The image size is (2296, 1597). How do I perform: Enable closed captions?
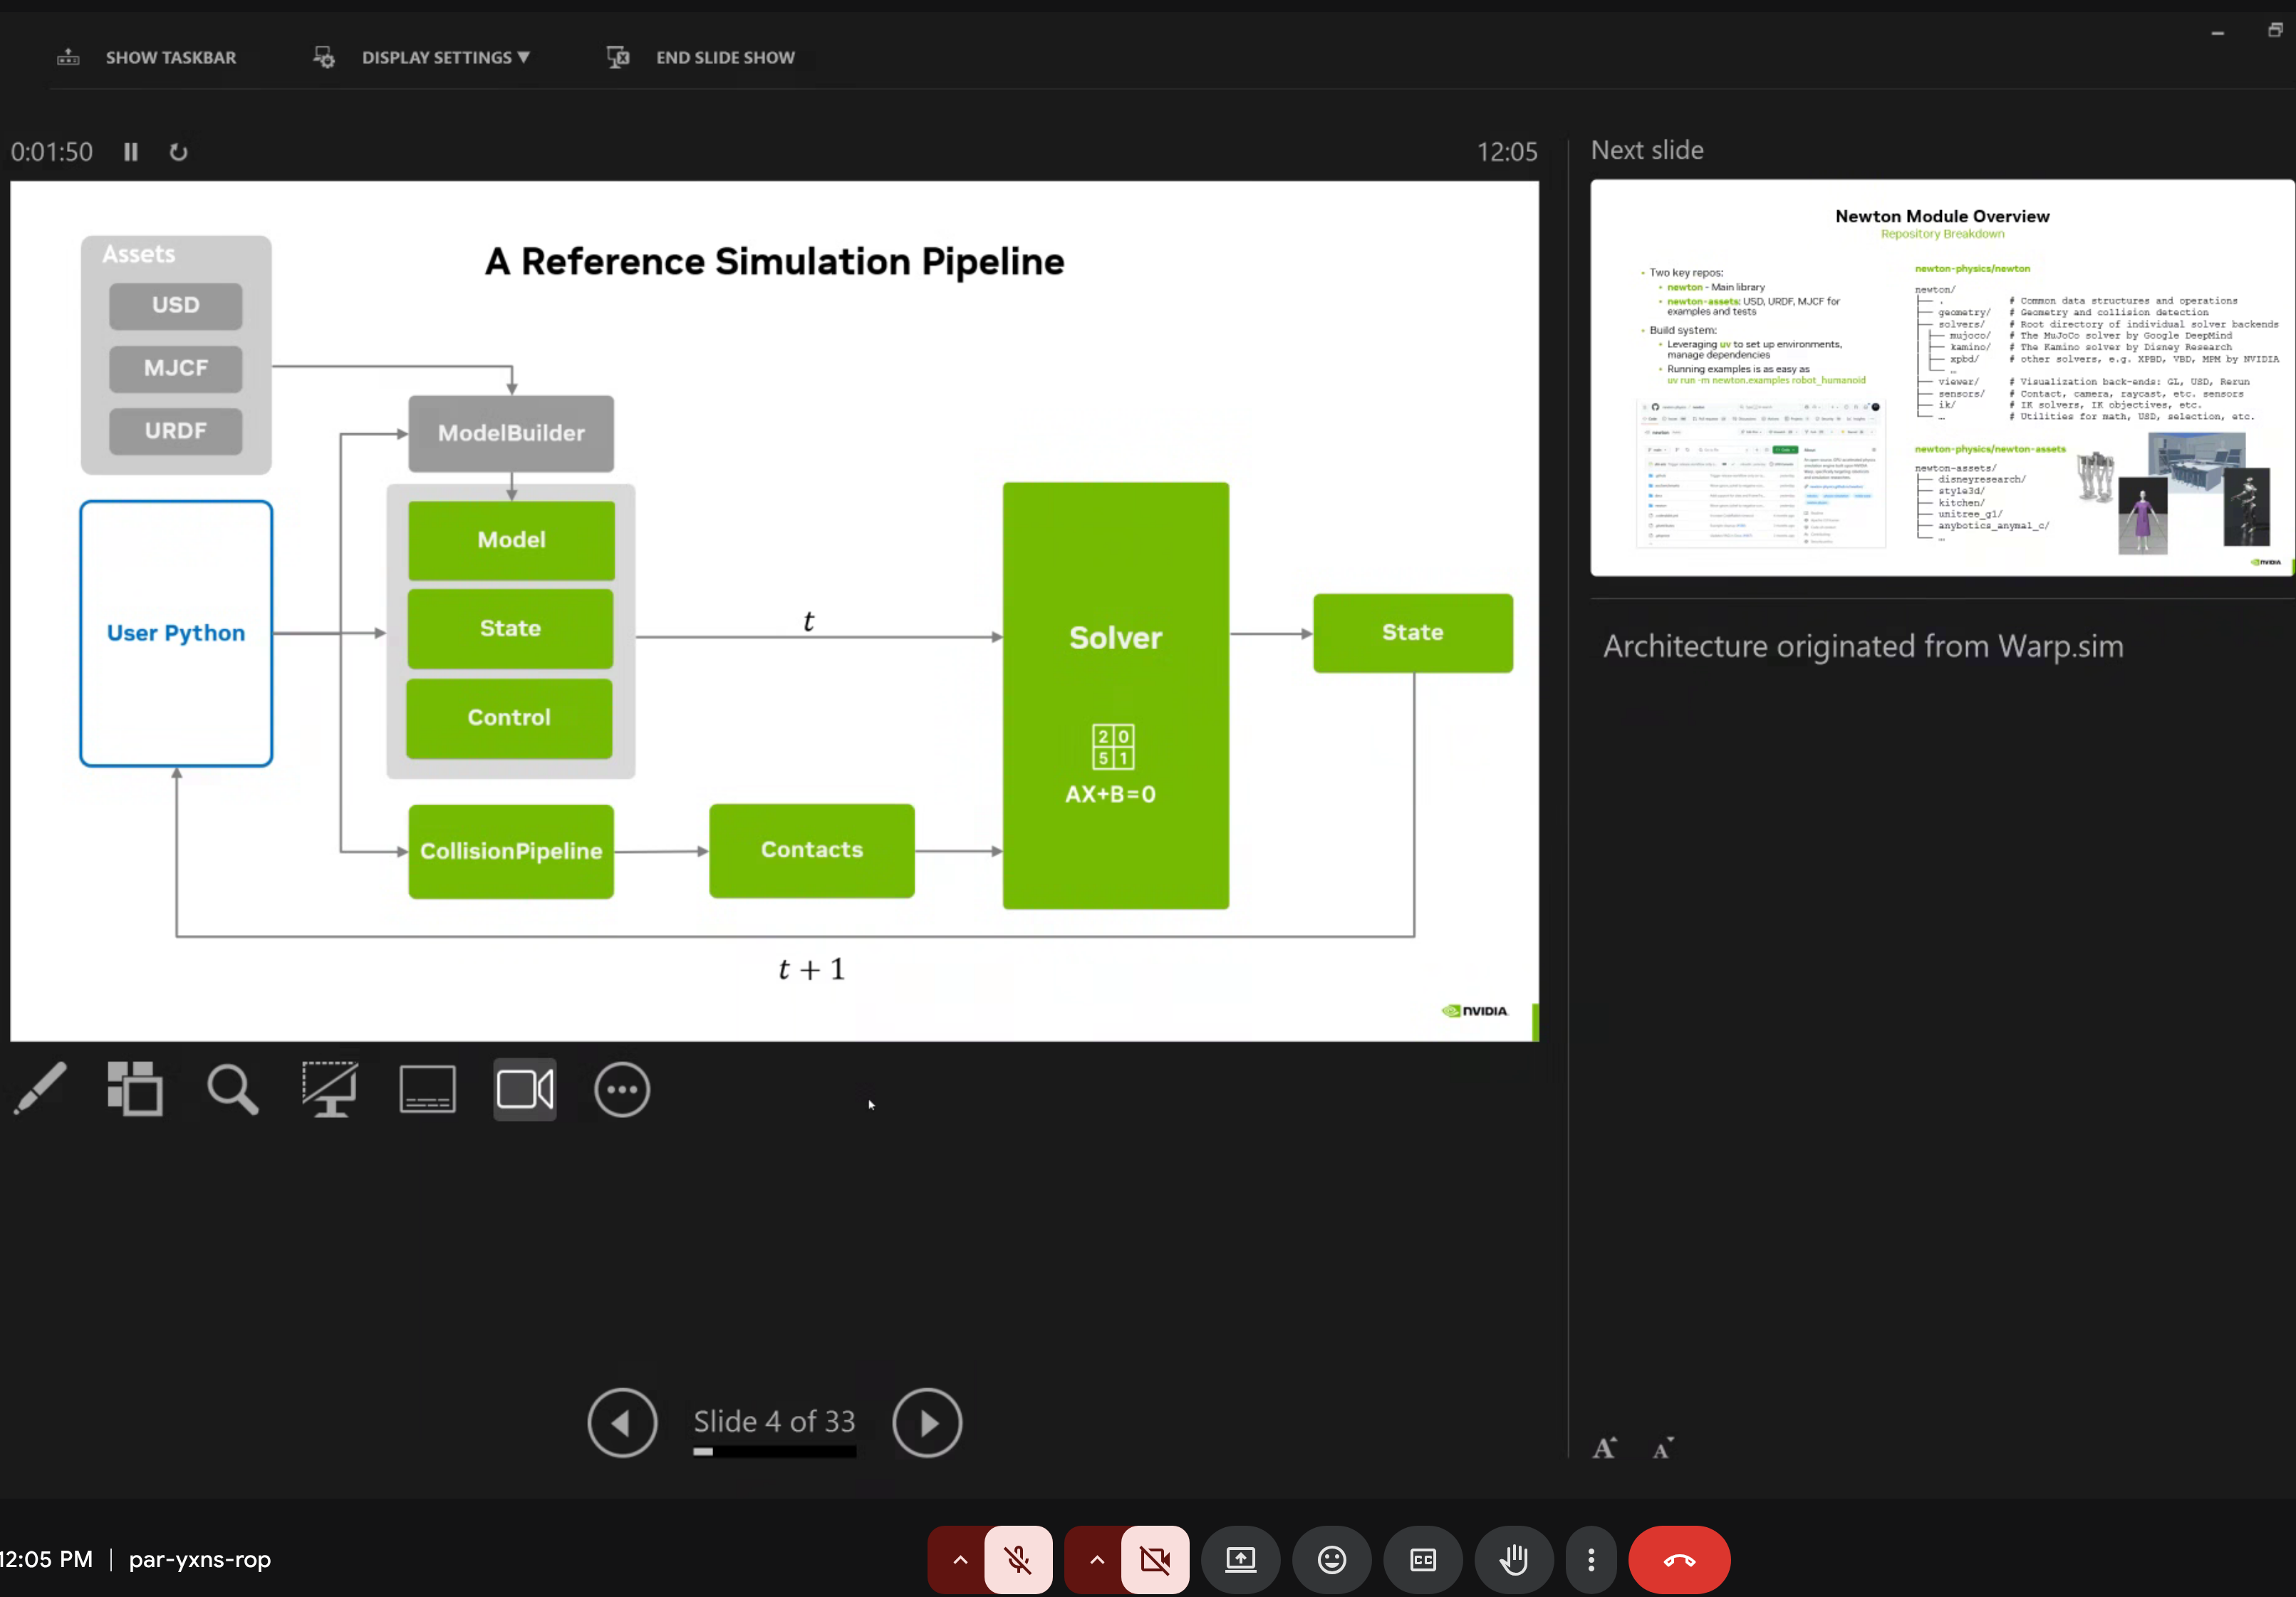pos(1422,1560)
